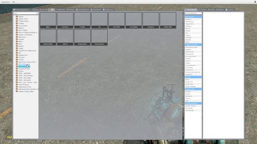Open the Прорисовка menu in top bar
The height and width of the screenshot is (144, 257).
(6, 2)
